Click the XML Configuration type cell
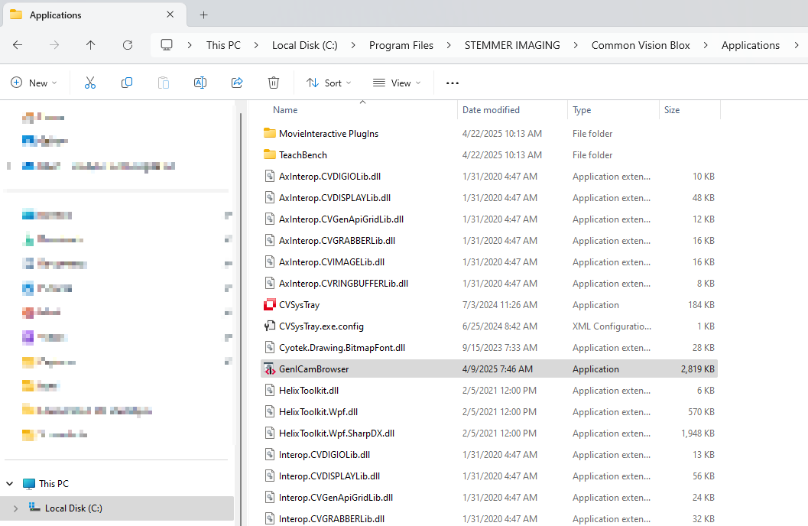808x526 pixels. coord(612,326)
